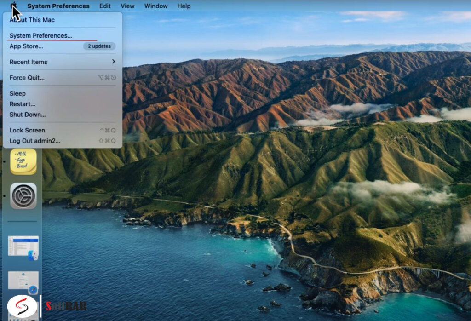Screen dimensions: 471x321
Task: Open System Preferences app menu
Action: (x=58, y=6)
